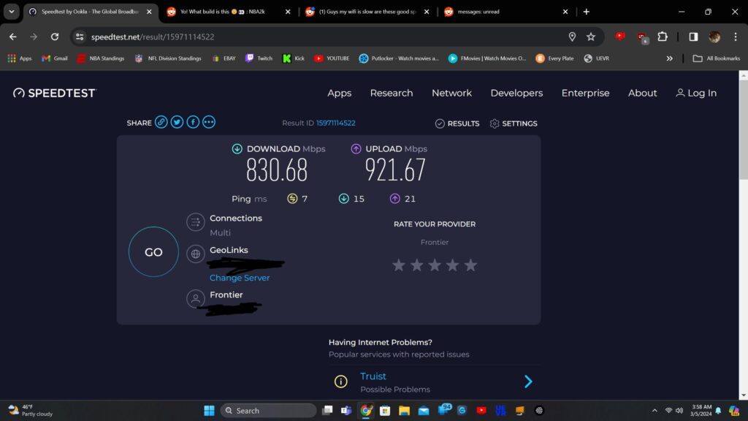Open Truist possible problems entry

[434, 382]
